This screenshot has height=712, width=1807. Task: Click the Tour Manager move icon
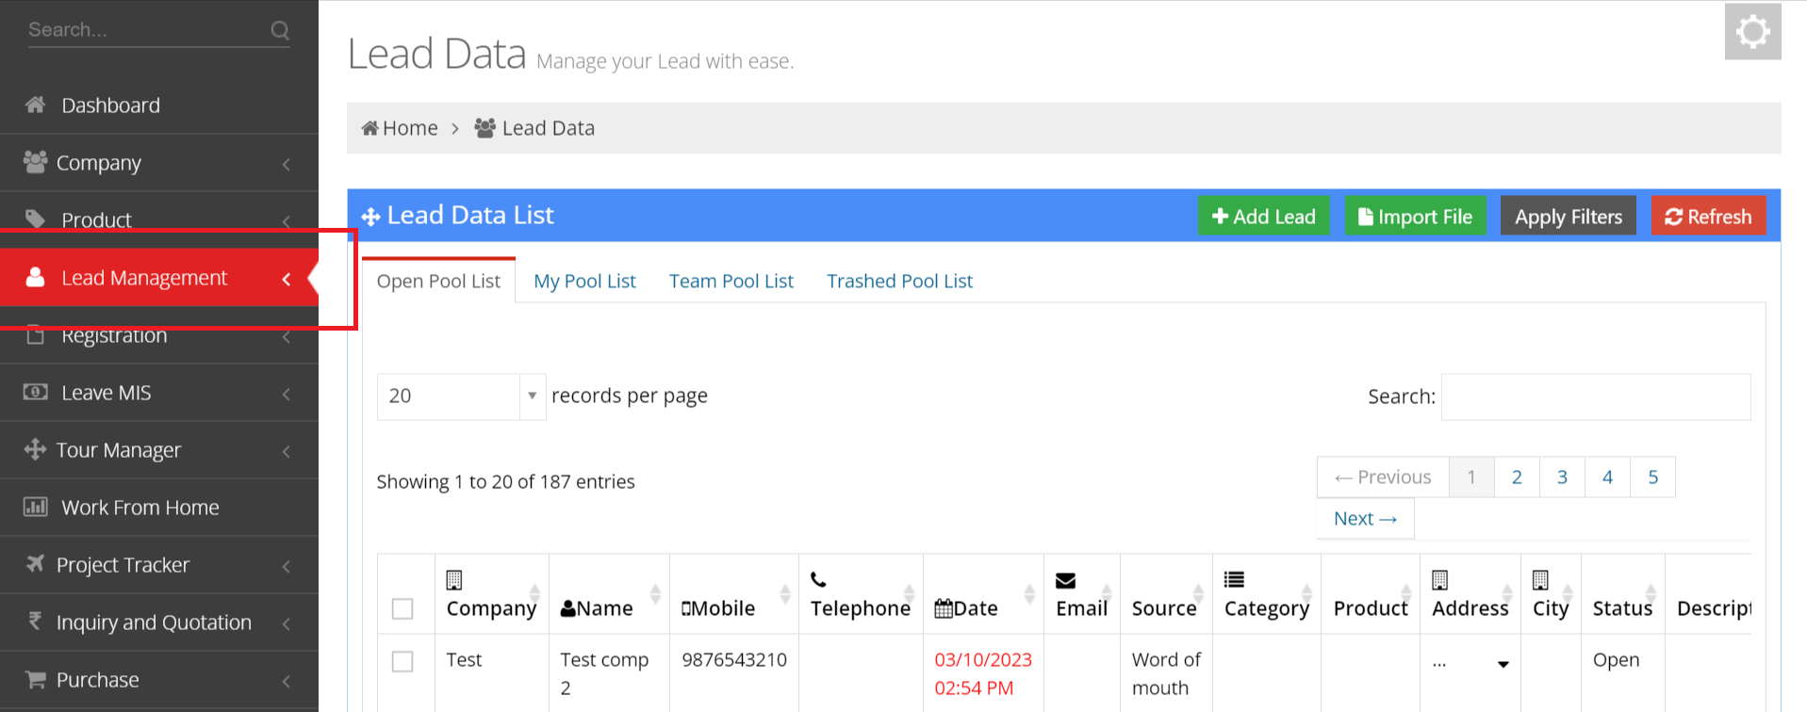35,449
